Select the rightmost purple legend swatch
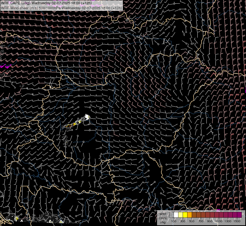 pyautogui.click(x=239, y=215)
